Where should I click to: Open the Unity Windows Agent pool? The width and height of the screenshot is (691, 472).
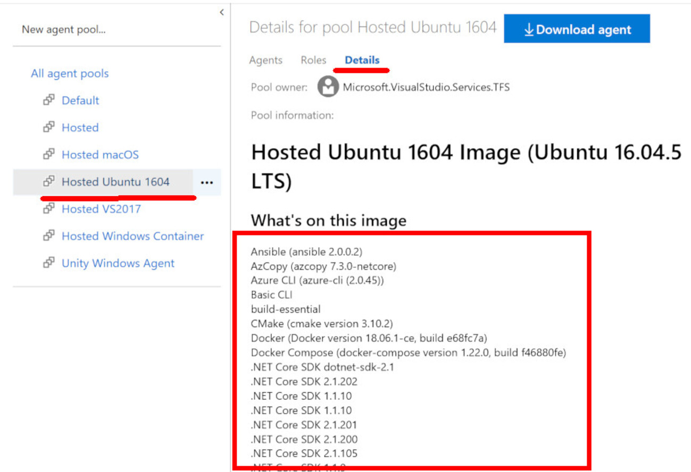tap(118, 263)
